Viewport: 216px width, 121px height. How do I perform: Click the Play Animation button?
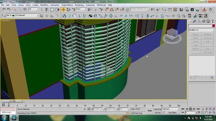[x=190, y=109]
